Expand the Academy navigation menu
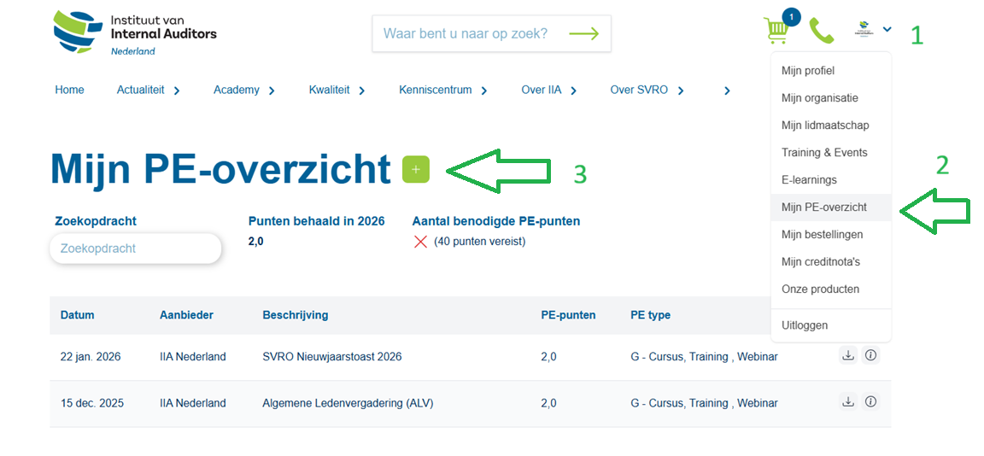This screenshot has width=984, height=456. pos(244,91)
